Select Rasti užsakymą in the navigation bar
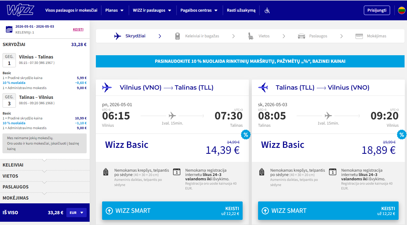This screenshot has height=225, width=407. coord(241,10)
